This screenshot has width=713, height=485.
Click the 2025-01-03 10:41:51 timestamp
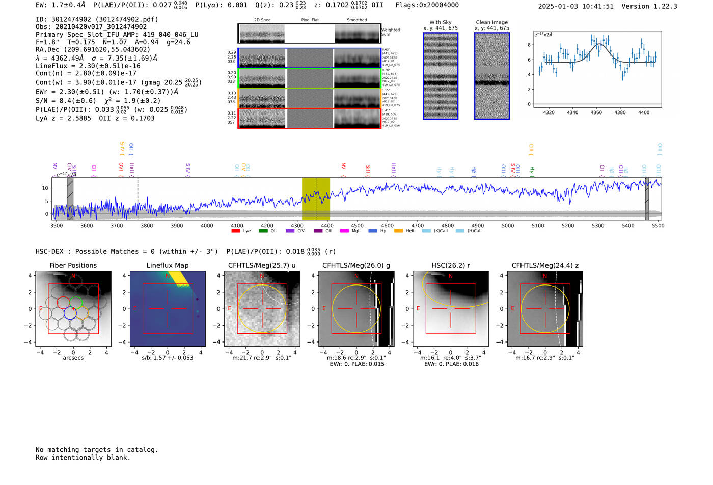pyautogui.click(x=575, y=6)
